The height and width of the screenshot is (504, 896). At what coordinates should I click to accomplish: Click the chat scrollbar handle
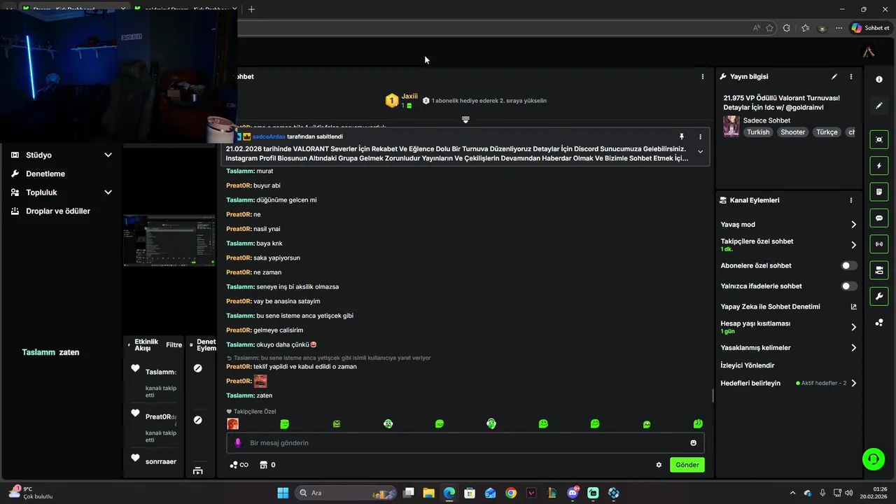coord(713,395)
